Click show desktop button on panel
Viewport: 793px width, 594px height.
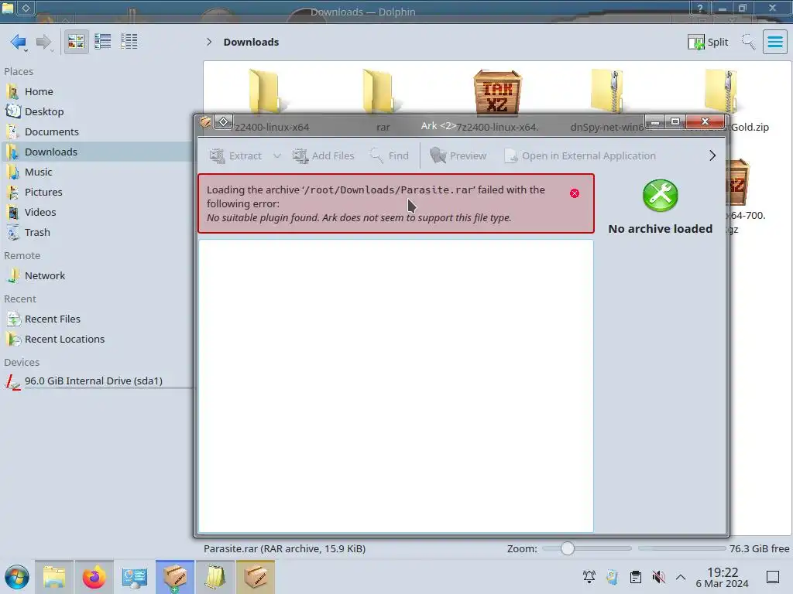coord(773,577)
